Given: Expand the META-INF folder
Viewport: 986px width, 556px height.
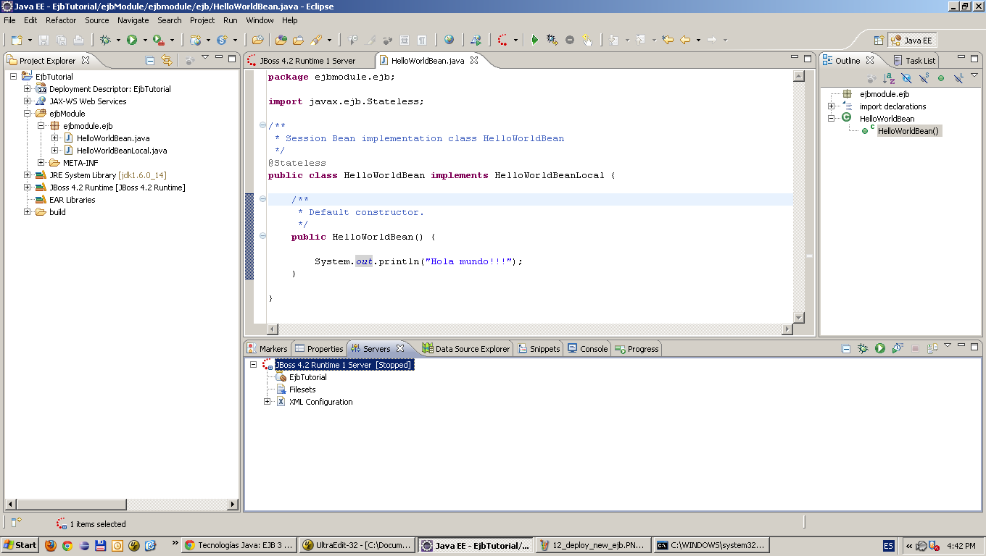Looking at the screenshot, I should [41, 162].
